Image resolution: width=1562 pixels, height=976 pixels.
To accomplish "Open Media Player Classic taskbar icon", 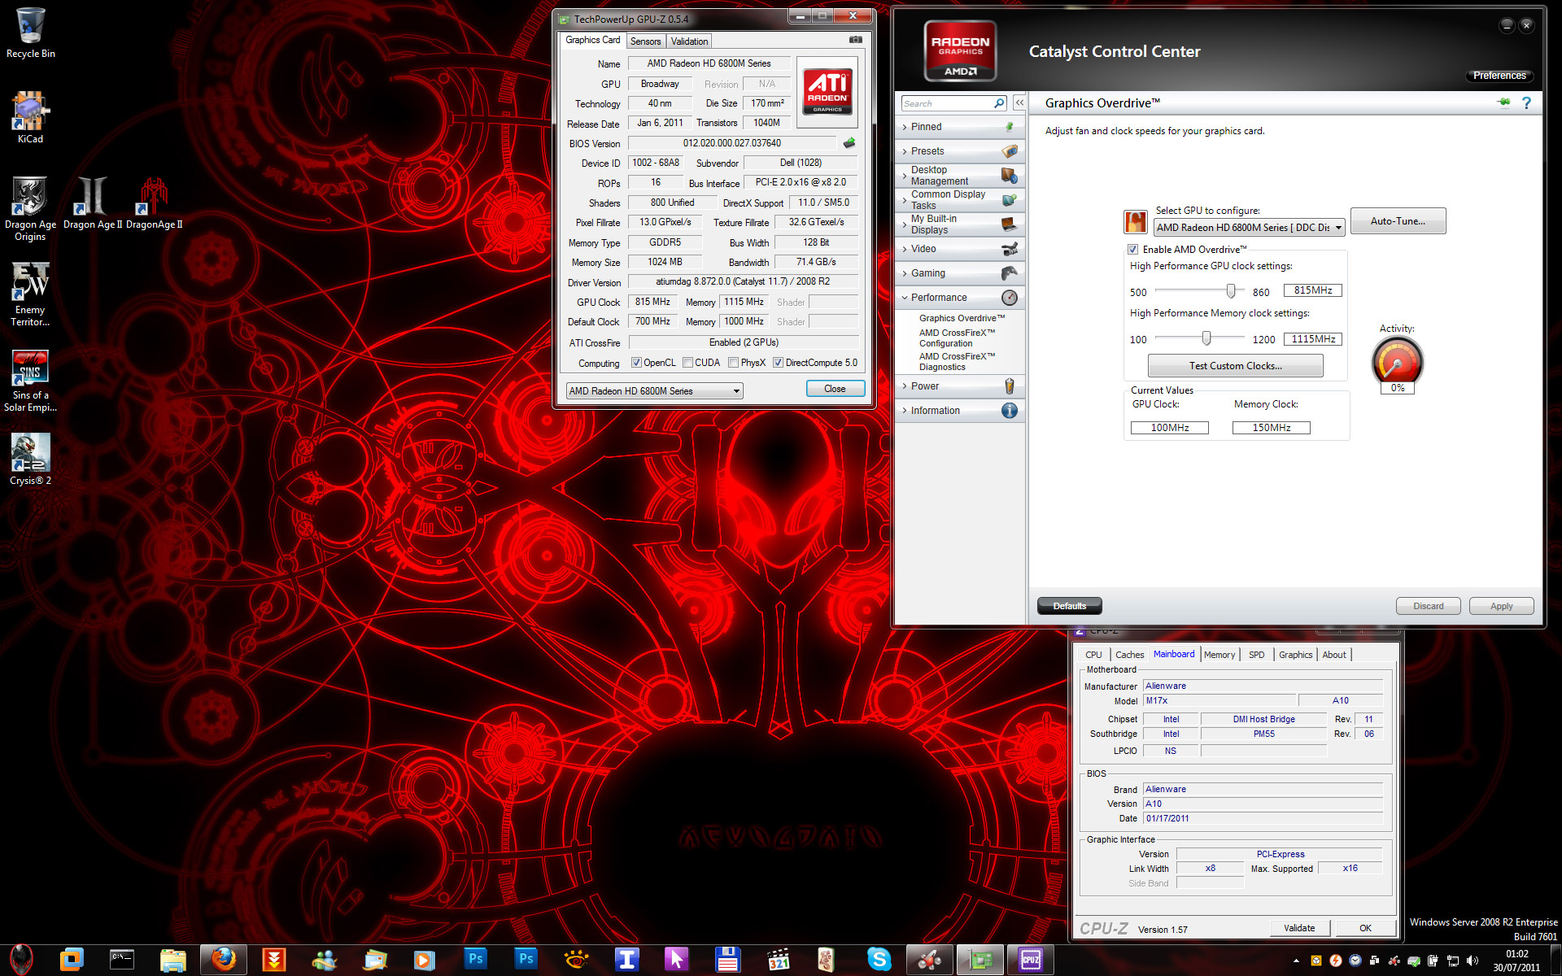I will (779, 960).
